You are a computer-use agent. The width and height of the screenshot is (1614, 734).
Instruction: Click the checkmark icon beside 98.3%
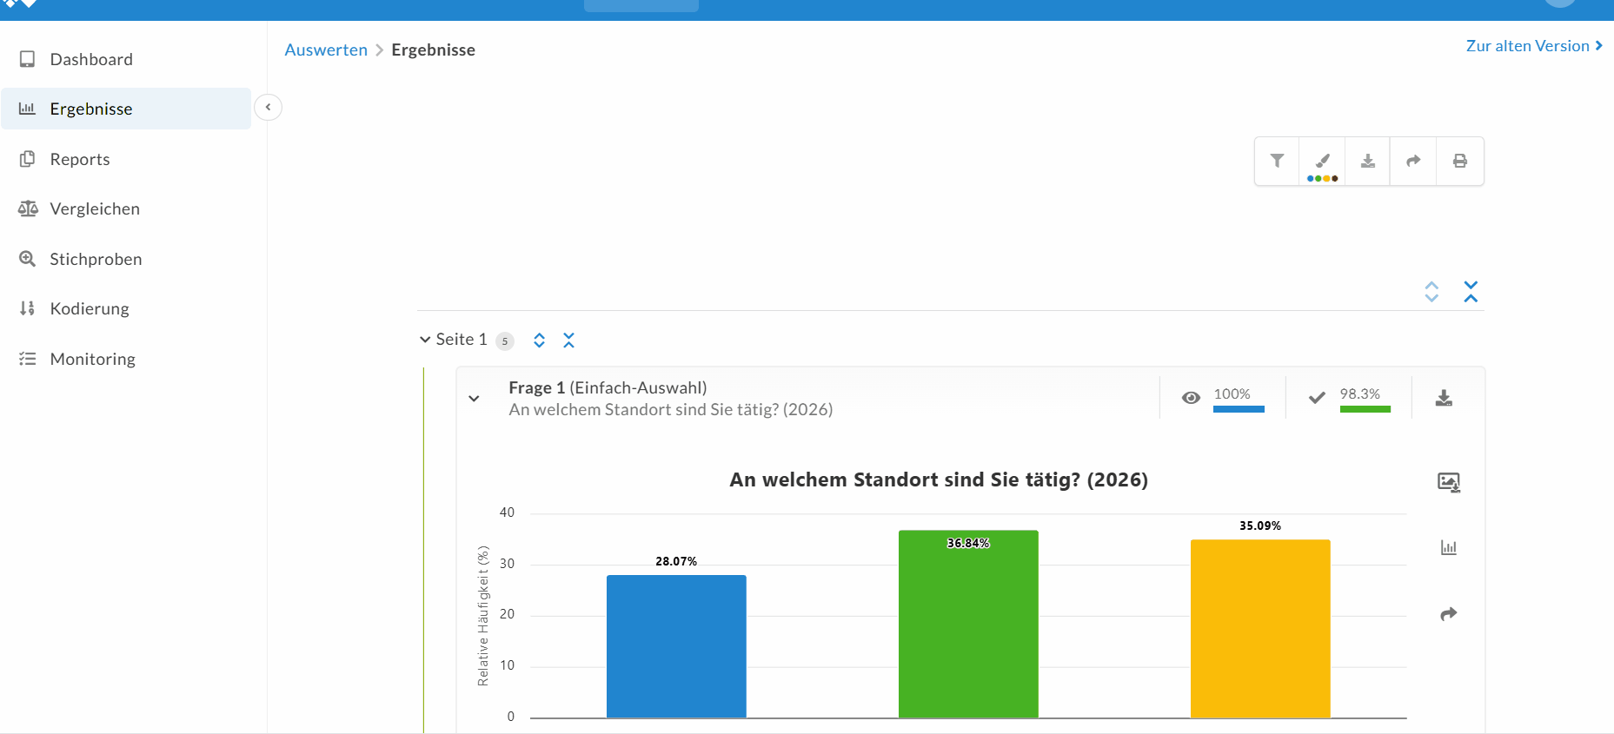[x=1317, y=398]
